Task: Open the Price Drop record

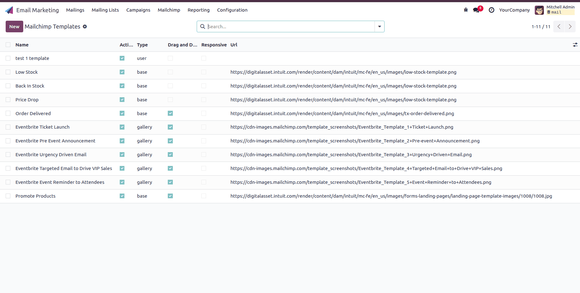Action: click(x=27, y=100)
